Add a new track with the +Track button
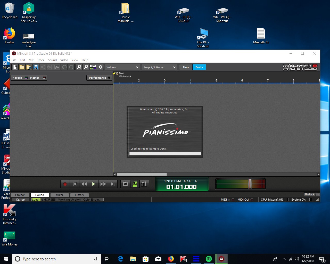330x264 pixels. point(20,78)
